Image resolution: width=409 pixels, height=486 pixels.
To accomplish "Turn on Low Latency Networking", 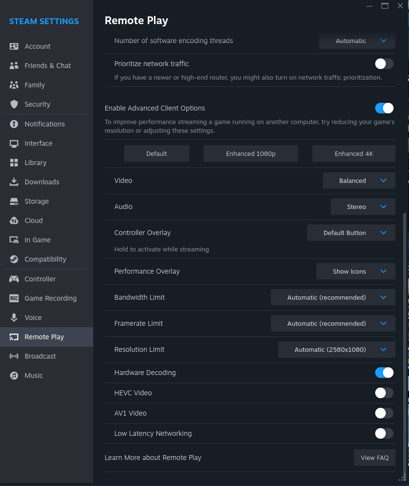I will tap(384, 433).
